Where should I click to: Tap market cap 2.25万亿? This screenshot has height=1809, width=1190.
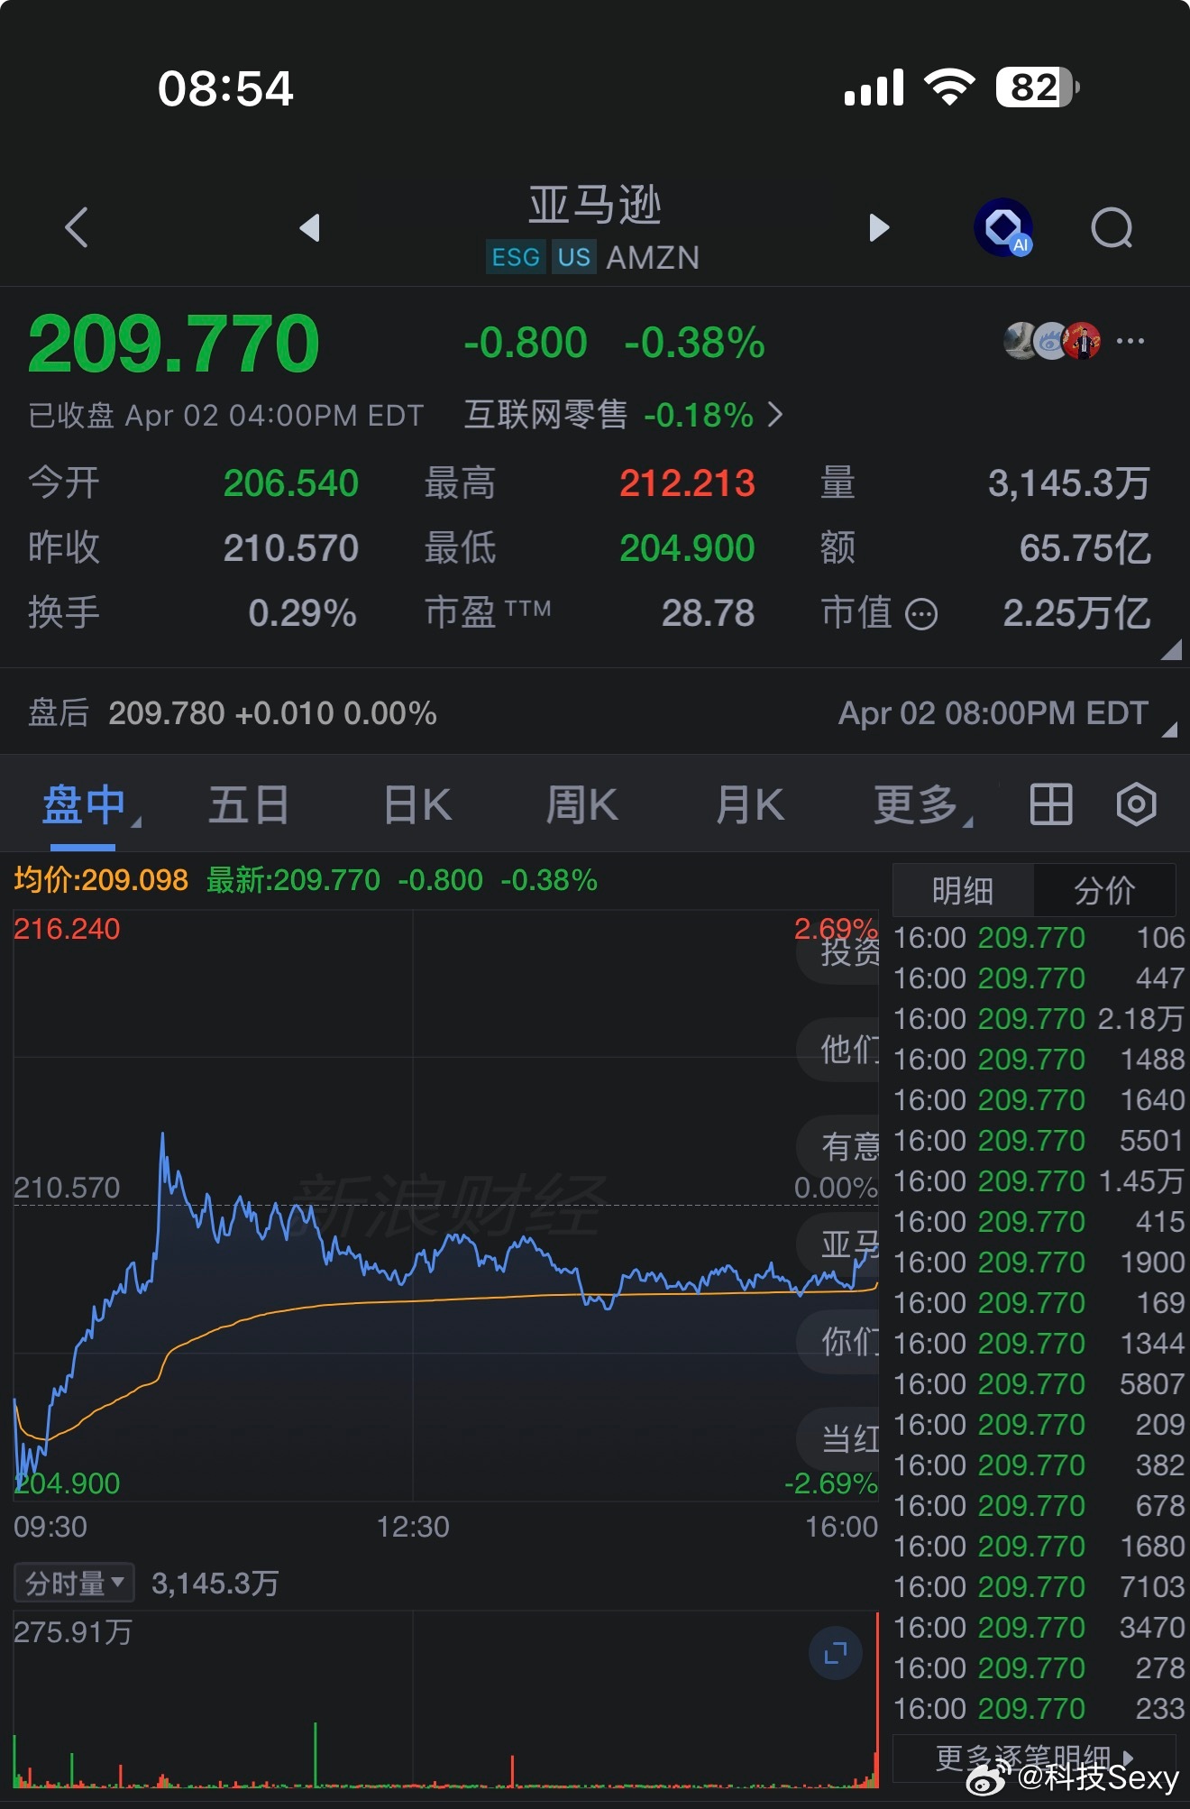coord(1077,614)
